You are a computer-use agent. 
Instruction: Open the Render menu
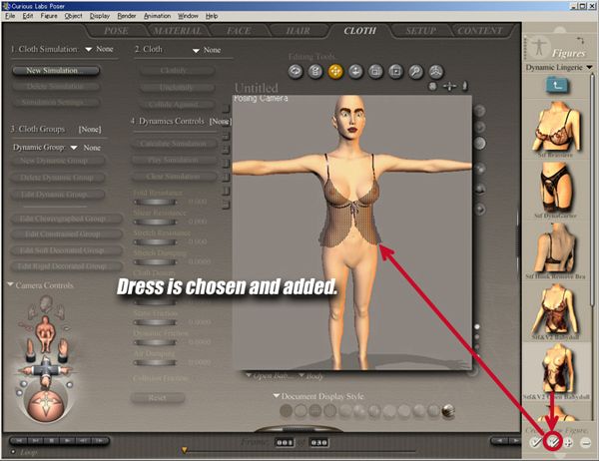tap(127, 16)
